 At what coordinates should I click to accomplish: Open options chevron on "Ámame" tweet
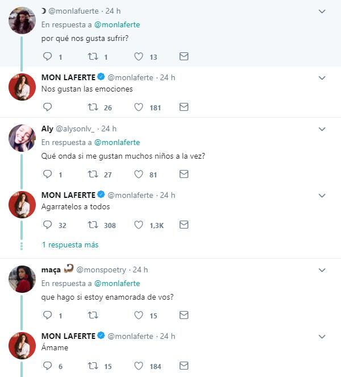coord(322,337)
